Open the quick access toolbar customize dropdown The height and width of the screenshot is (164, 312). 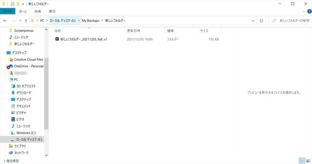pos(23,4)
